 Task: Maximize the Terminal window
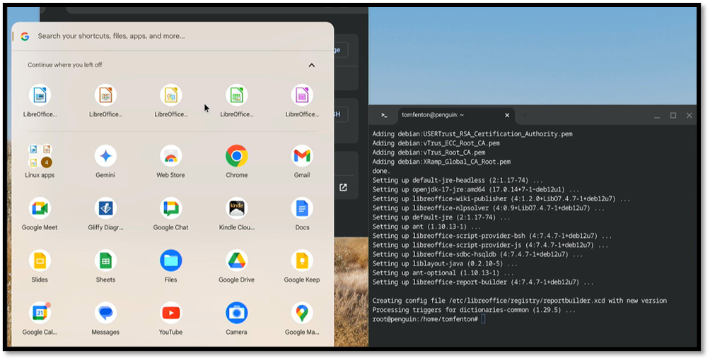[x=673, y=116]
